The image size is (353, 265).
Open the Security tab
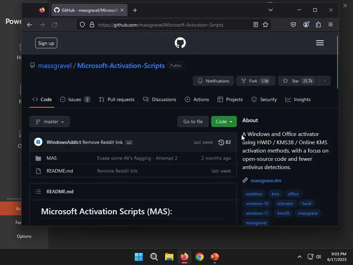click(x=264, y=99)
